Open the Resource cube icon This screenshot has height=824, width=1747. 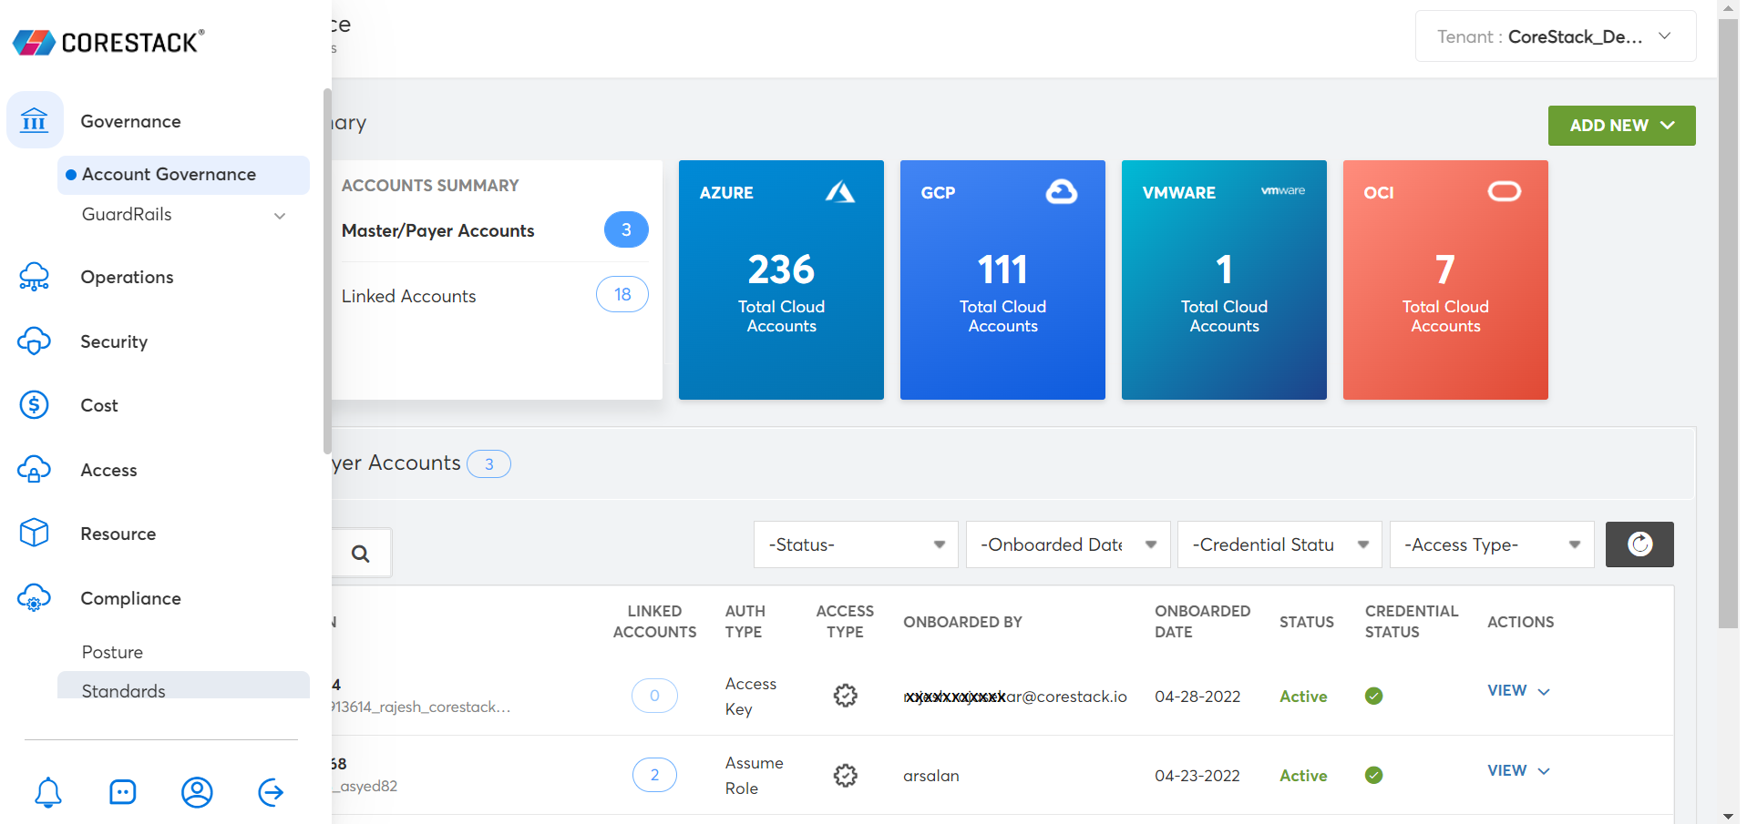point(35,534)
